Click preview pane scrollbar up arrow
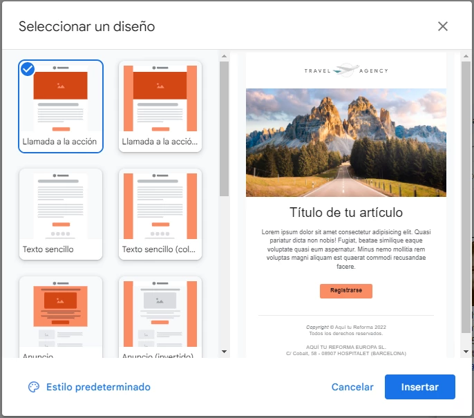Image resolution: width=474 pixels, height=418 pixels. [x=466, y=56]
